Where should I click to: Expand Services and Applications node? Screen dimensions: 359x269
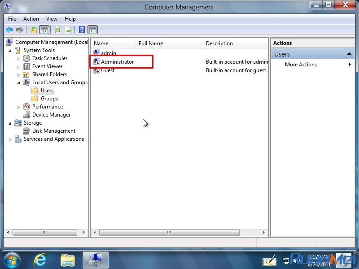pyautogui.click(x=10, y=139)
